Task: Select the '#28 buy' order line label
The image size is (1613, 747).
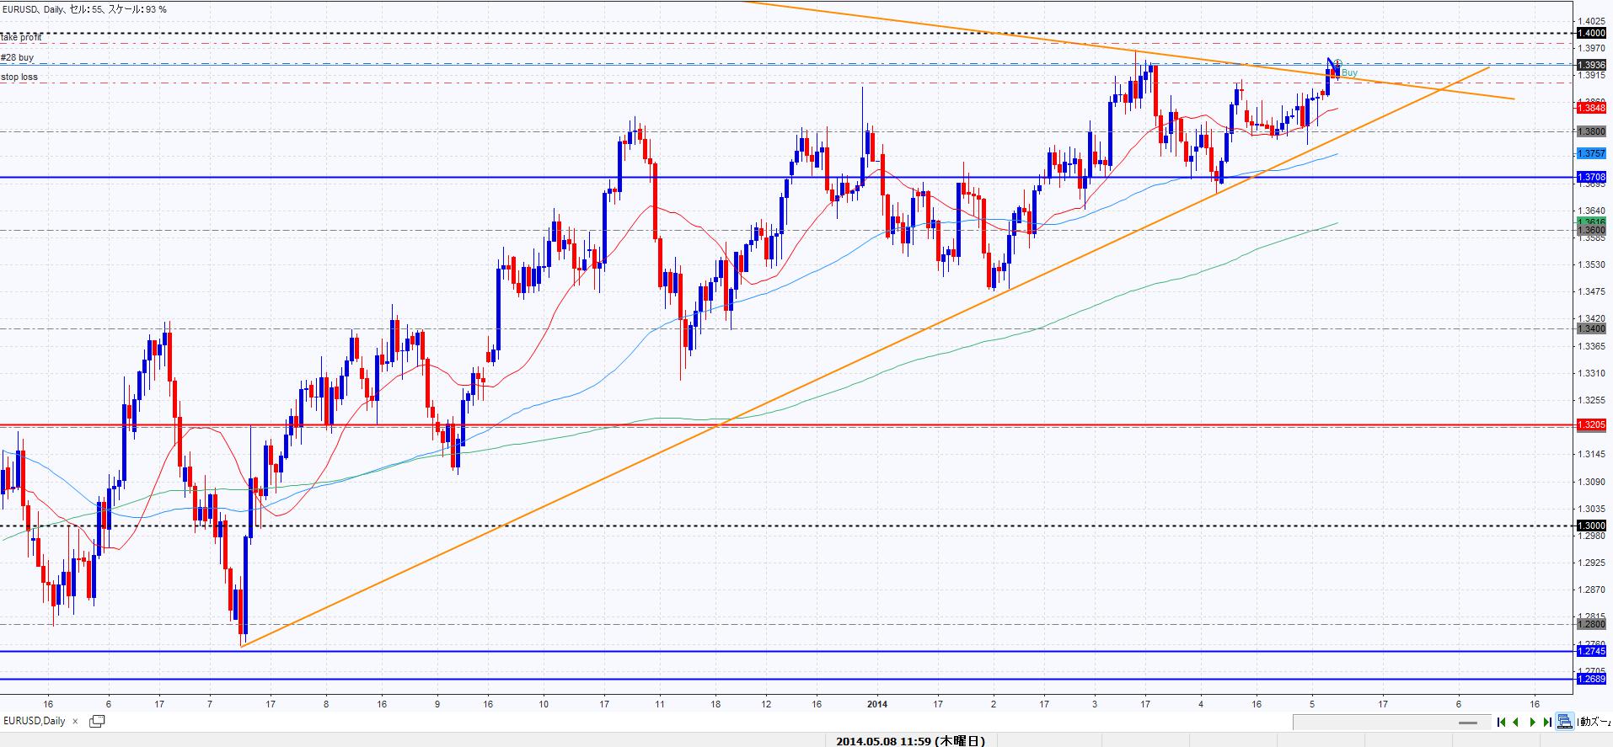Action: pos(18,57)
